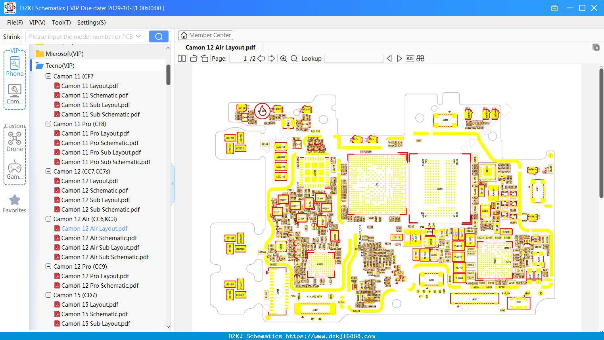Open Camon 12 Pro Layout.pdf
Screen dimensions: 604x340
coord(95,276)
